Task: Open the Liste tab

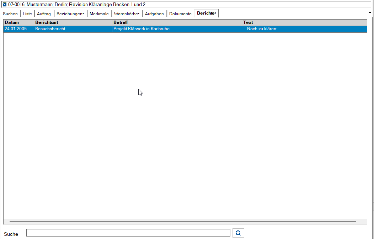Action: pyautogui.click(x=27, y=14)
